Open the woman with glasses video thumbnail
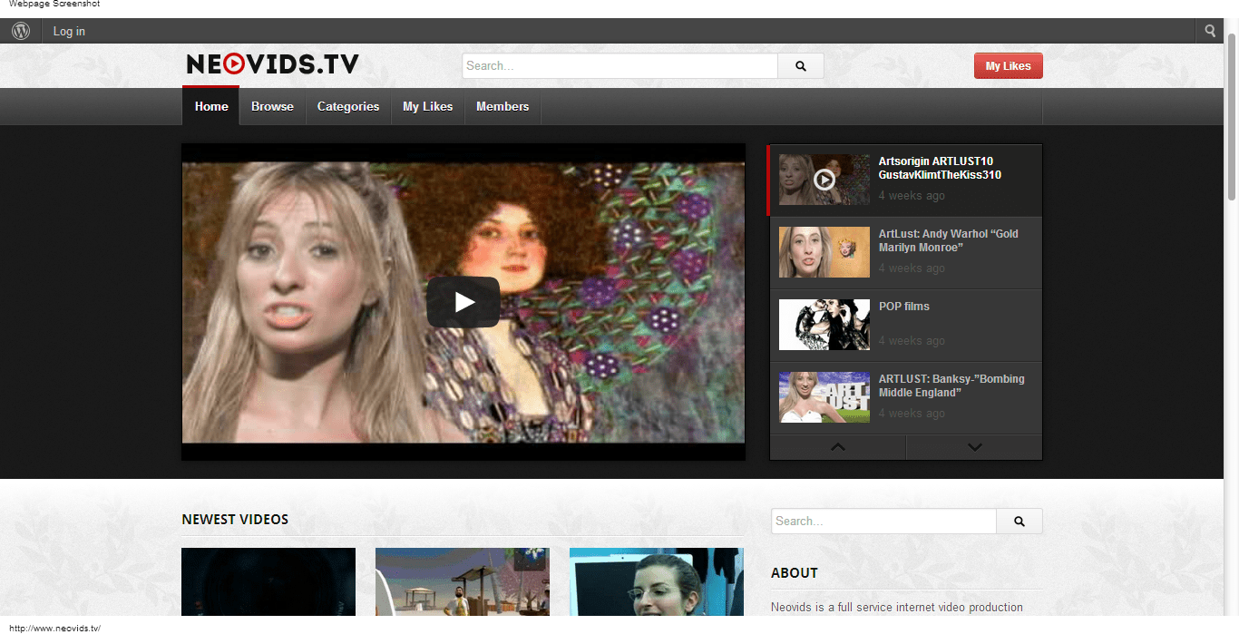The height and width of the screenshot is (634, 1239). [x=657, y=581]
